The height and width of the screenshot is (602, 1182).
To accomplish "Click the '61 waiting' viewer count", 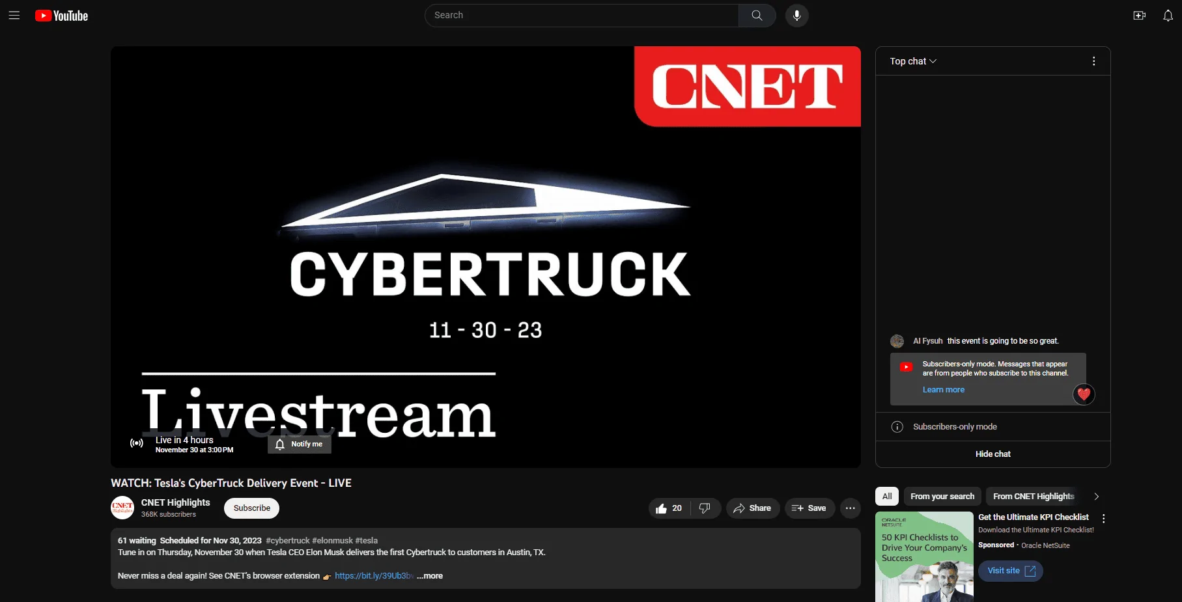I will click(137, 541).
